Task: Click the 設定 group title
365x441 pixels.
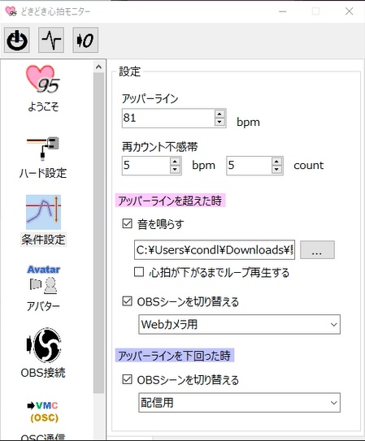Action: 129,71
